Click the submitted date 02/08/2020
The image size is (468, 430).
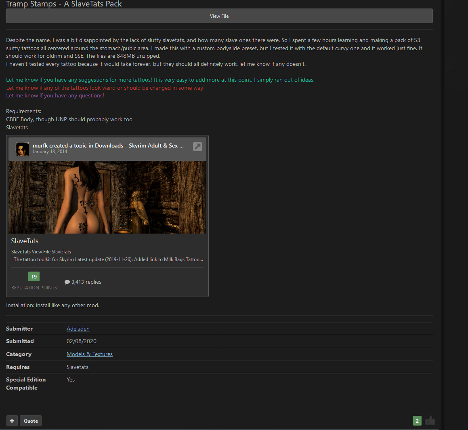82,341
